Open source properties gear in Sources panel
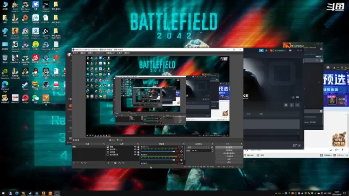Image resolution: width=349 pixels, height=196 pixels. [115, 163]
